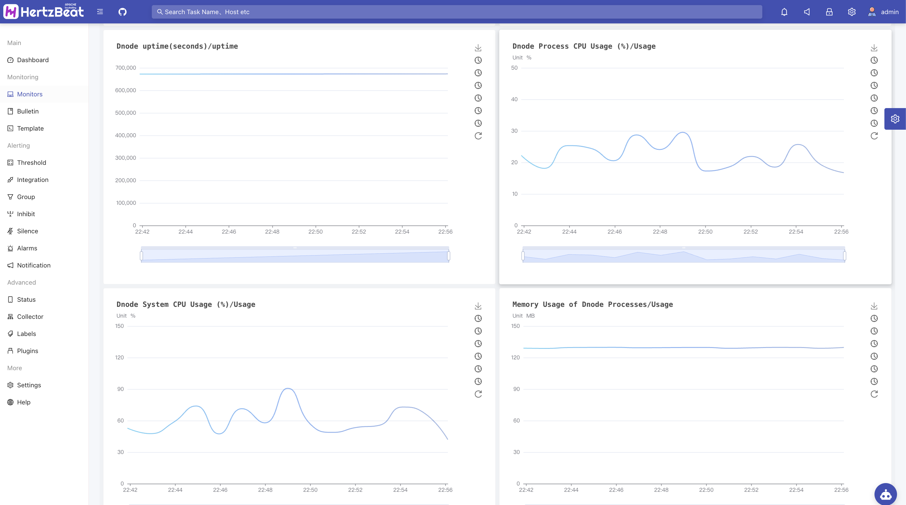The width and height of the screenshot is (906, 505).
Task: Open header settings gear icon
Action: 851,12
